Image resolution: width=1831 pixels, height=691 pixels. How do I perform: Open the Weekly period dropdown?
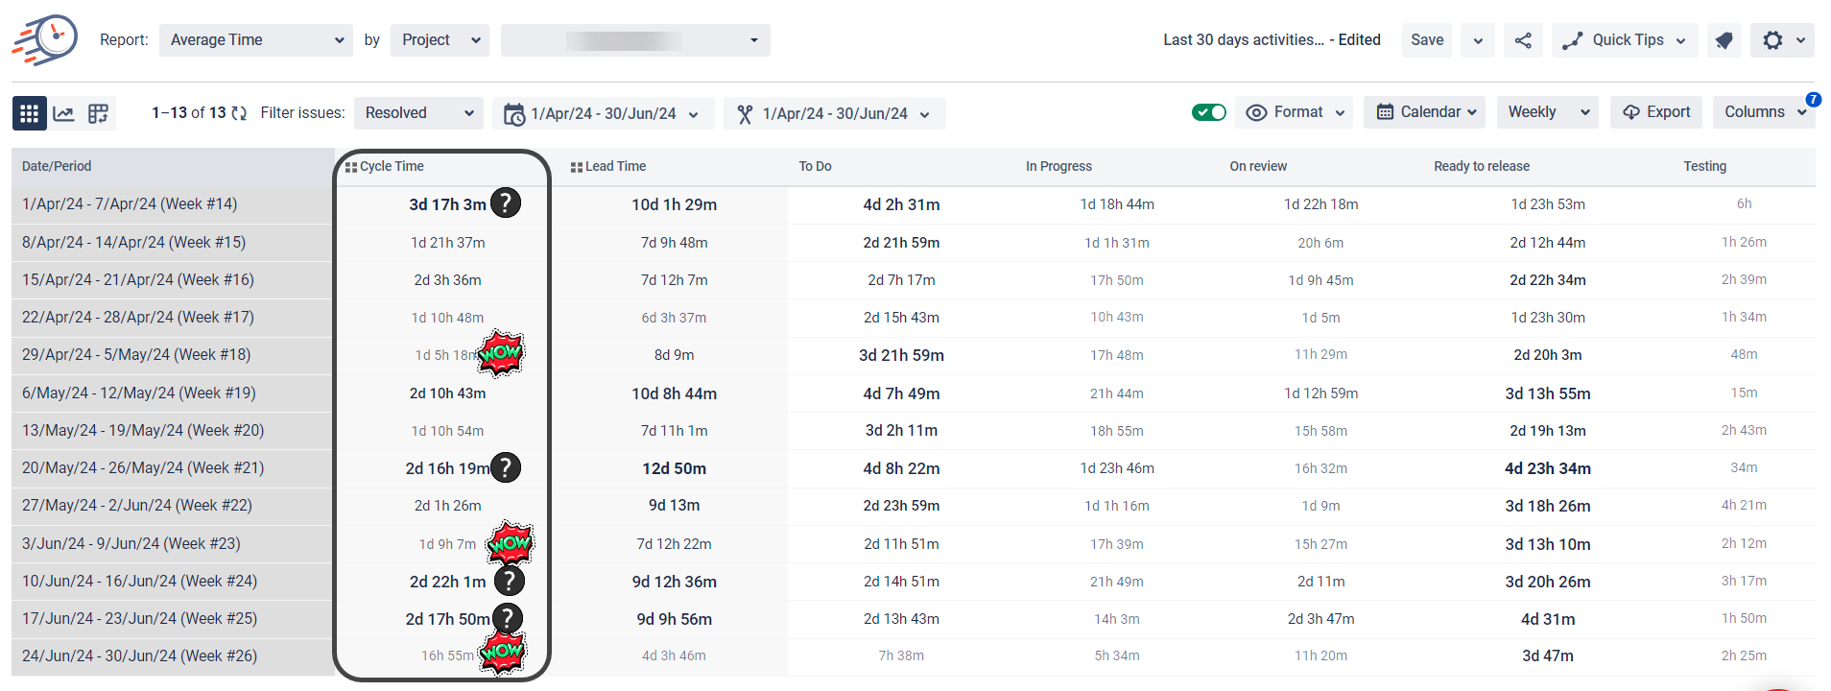point(1547,112)
